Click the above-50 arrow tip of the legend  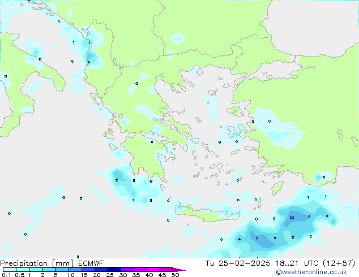click(x=179, y=270)
